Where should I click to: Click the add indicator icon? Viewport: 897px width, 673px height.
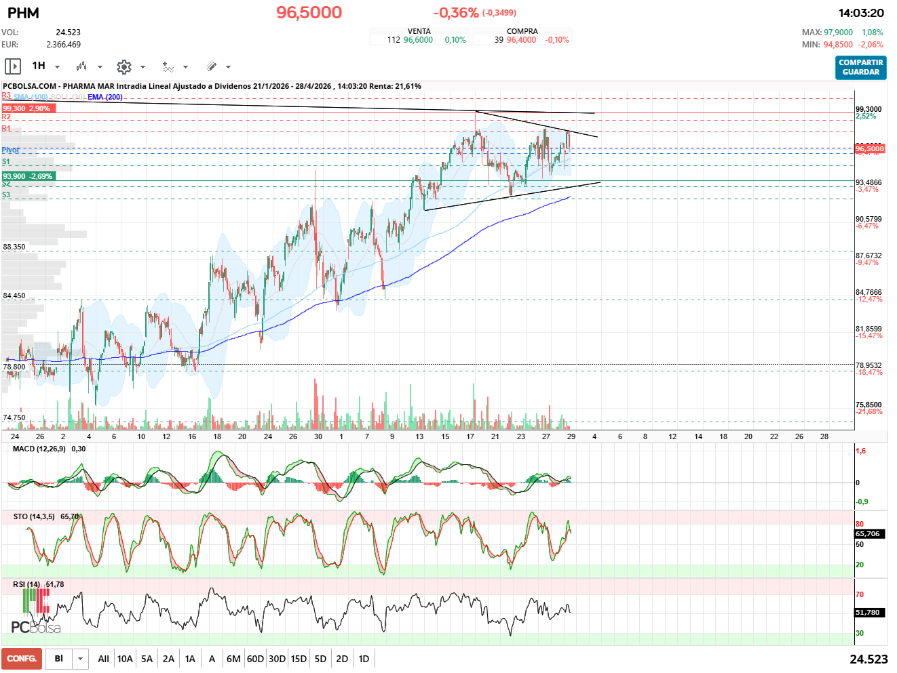[x=168, y=66]
